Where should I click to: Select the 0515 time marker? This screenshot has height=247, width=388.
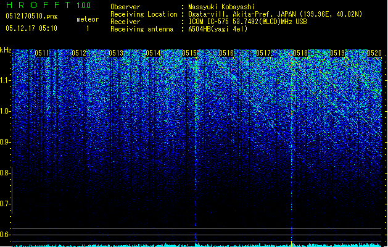pyautogui.click(x=189, y=53)
